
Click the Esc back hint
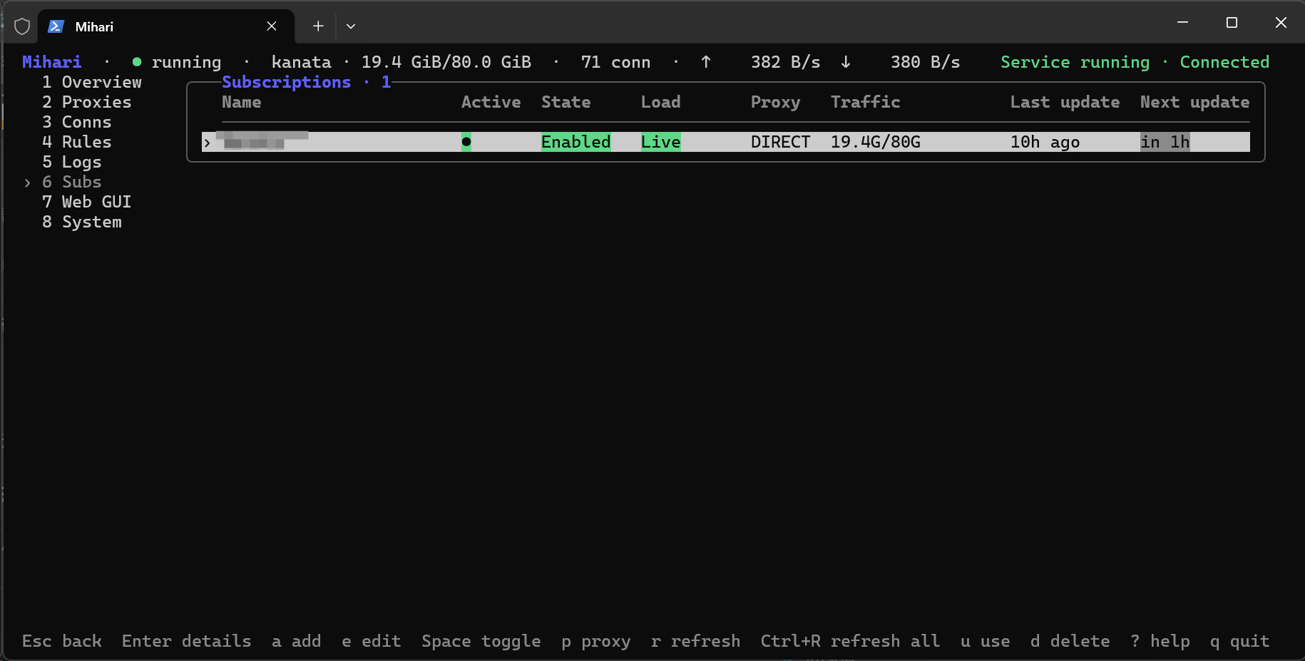[x=62, y=641]
